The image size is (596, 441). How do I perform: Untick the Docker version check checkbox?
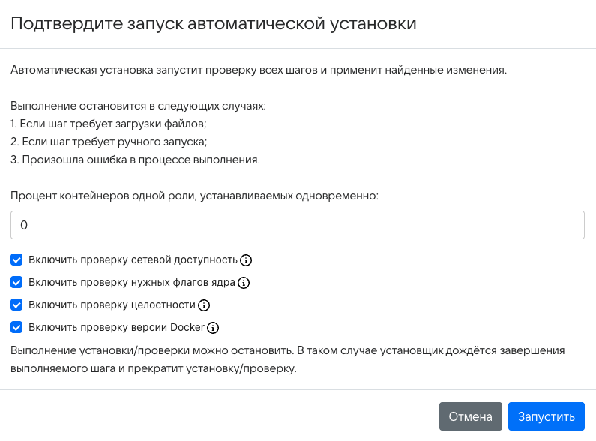(x=16, y=328)
